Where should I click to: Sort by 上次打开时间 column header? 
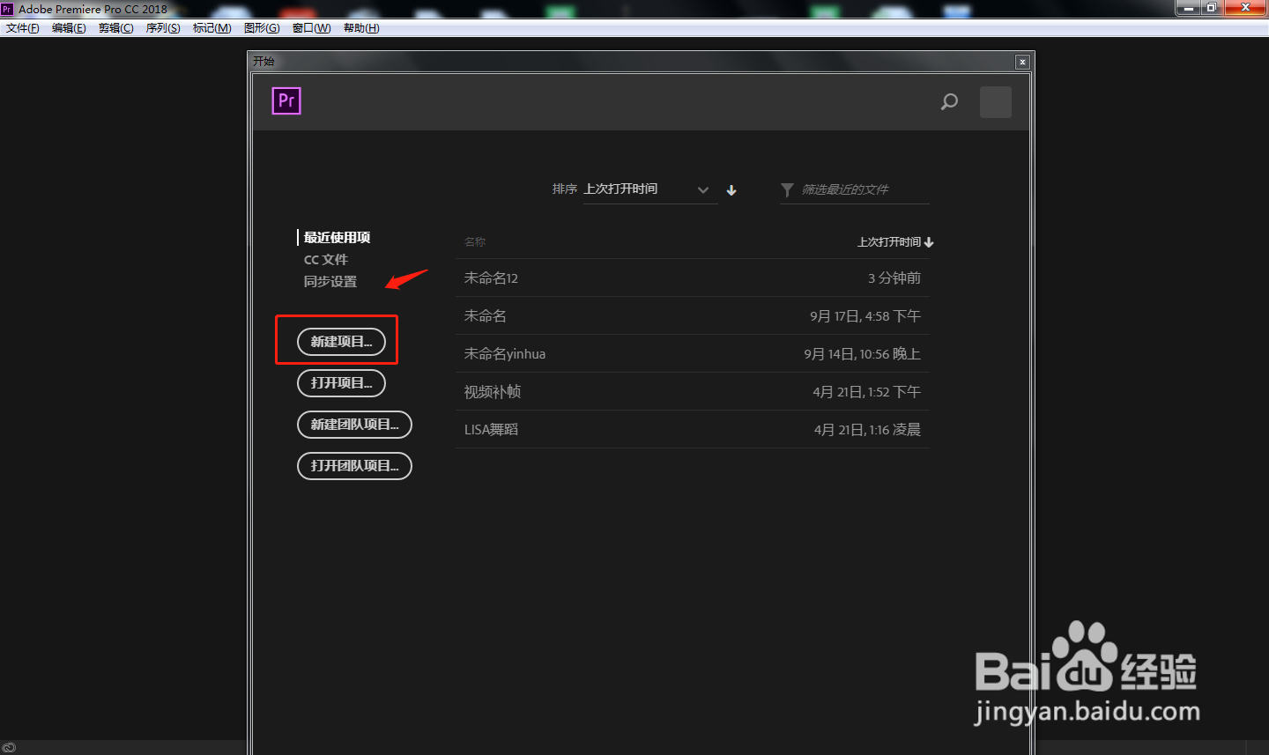coord(895,242)
